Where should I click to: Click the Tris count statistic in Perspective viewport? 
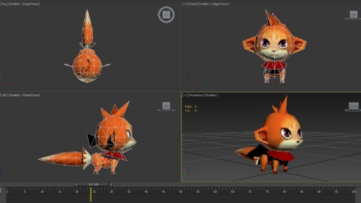pos(191,111)
